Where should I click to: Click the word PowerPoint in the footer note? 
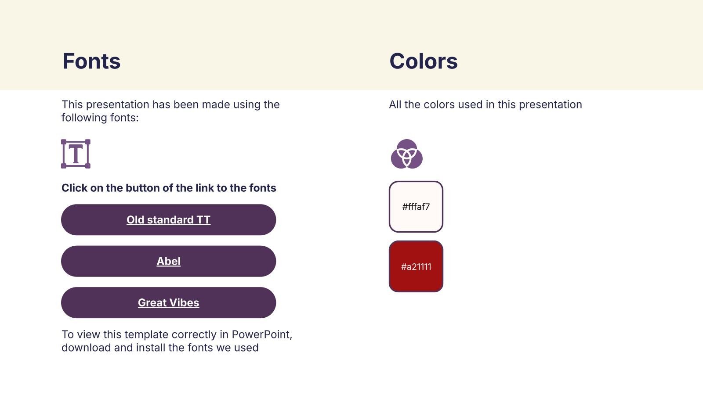tap(261, 334)
